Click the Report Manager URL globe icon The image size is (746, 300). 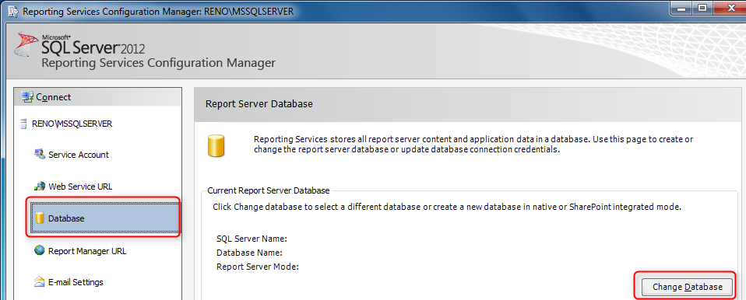coord(40,250)
